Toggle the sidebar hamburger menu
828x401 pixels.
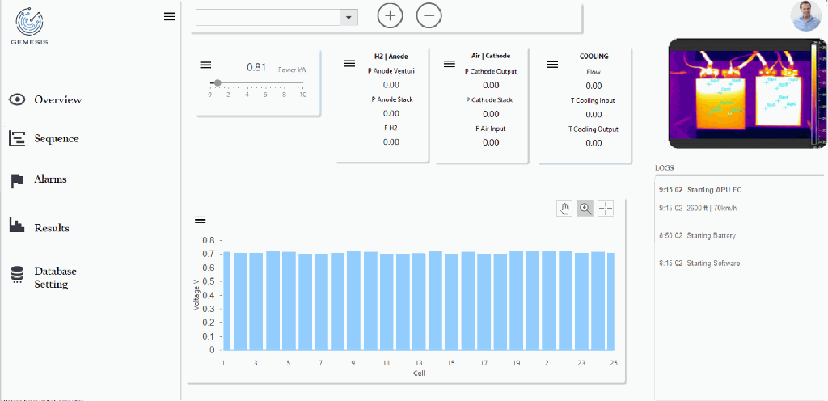tap(169, 16)
